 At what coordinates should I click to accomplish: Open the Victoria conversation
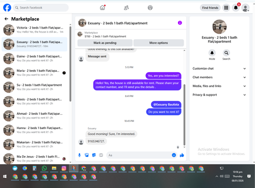point(35,30)
